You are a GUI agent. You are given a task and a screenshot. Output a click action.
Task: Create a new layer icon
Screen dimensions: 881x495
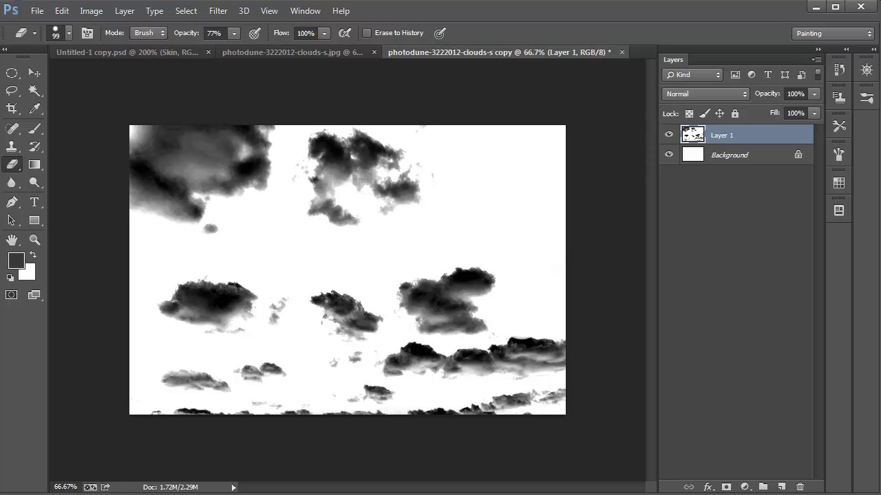pyautogui.click(x=781, y=487)
